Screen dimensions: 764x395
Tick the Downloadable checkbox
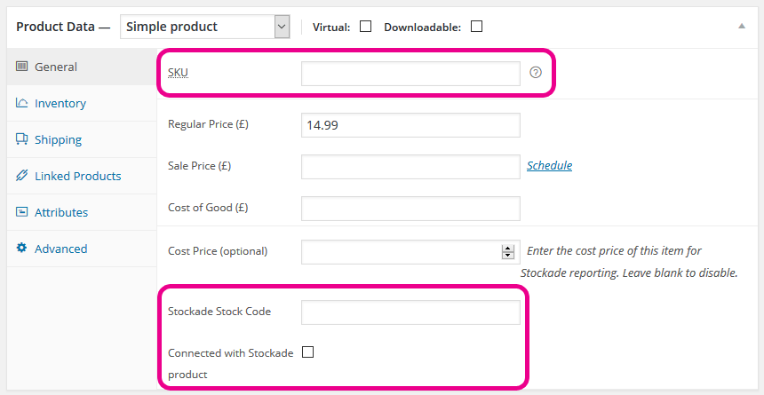pos(476,27)
